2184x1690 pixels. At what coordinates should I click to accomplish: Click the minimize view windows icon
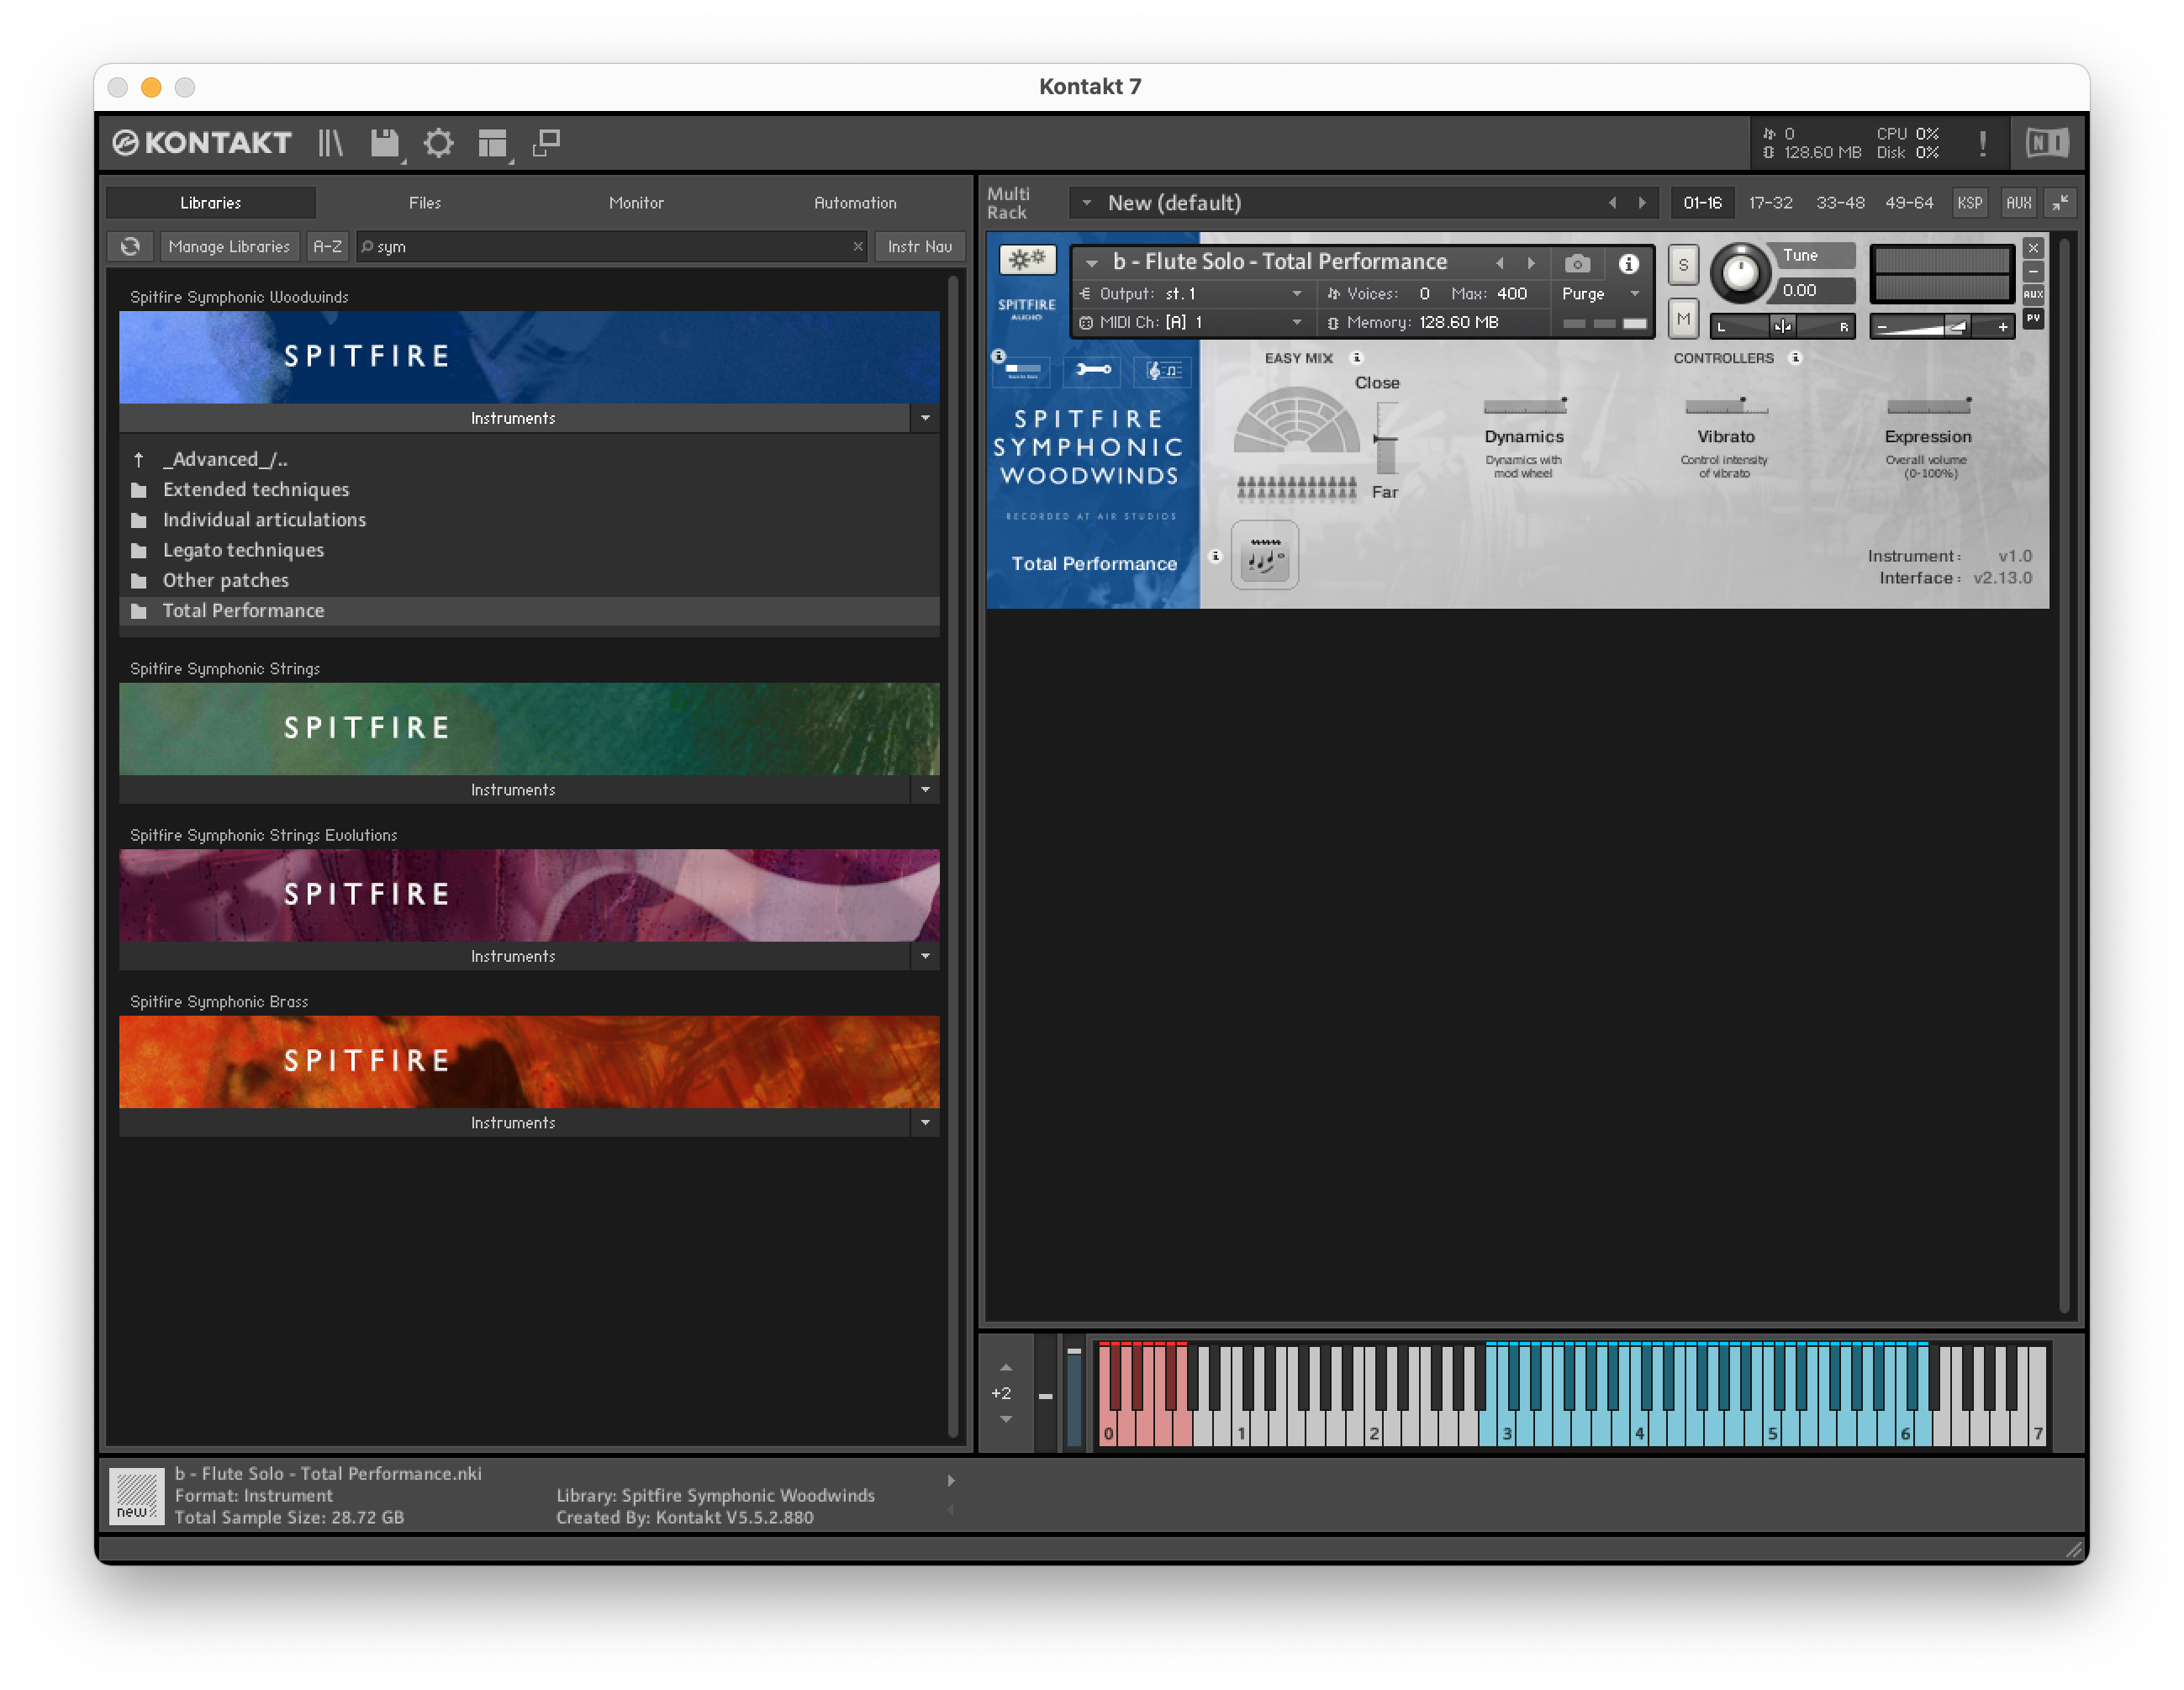546,143
